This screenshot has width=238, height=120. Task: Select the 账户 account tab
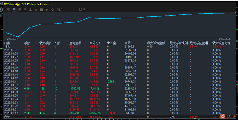click(60, 10)
